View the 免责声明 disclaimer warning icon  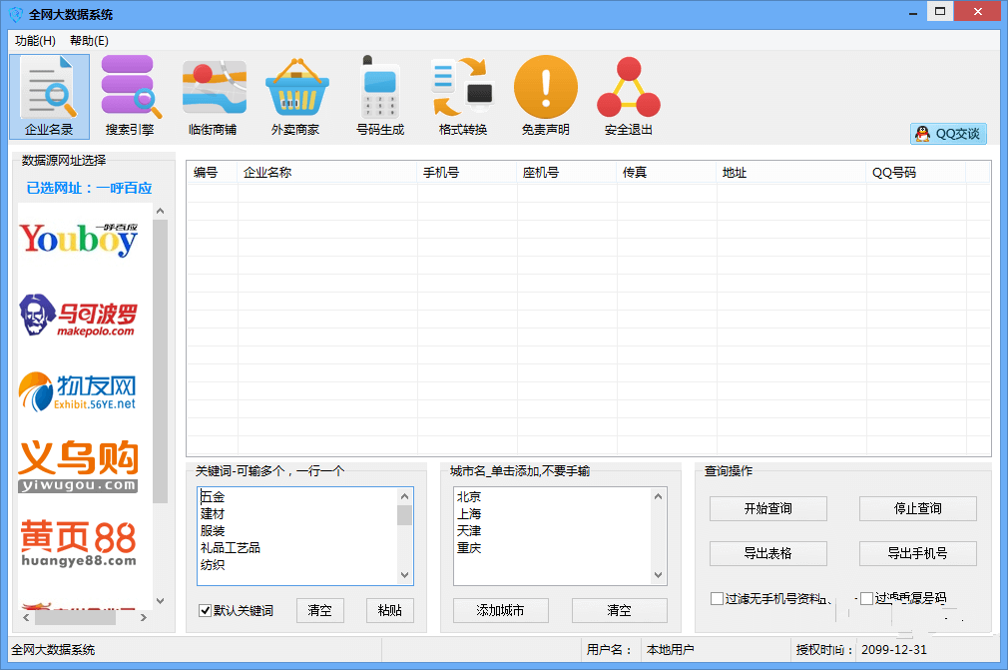point(546,97)
